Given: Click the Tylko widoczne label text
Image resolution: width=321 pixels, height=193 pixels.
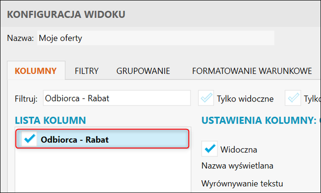Looking at the screenshot, I should pos(245,99).
